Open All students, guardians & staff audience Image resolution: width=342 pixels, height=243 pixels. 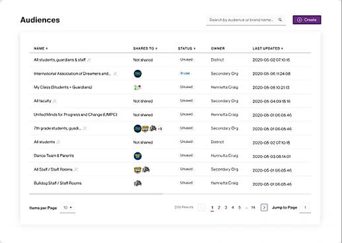(x=59, y=60)
